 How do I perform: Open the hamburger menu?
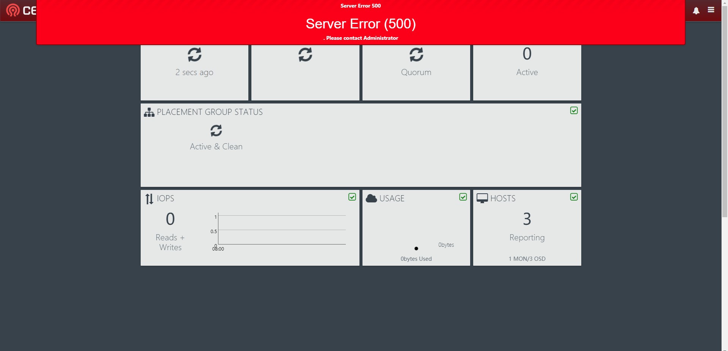(x=711, y=10)
